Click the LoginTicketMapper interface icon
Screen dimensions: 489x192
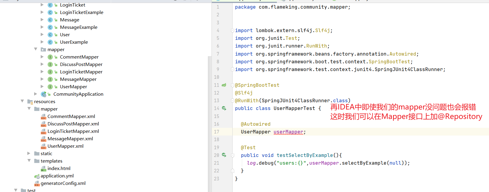click(50, 72)
